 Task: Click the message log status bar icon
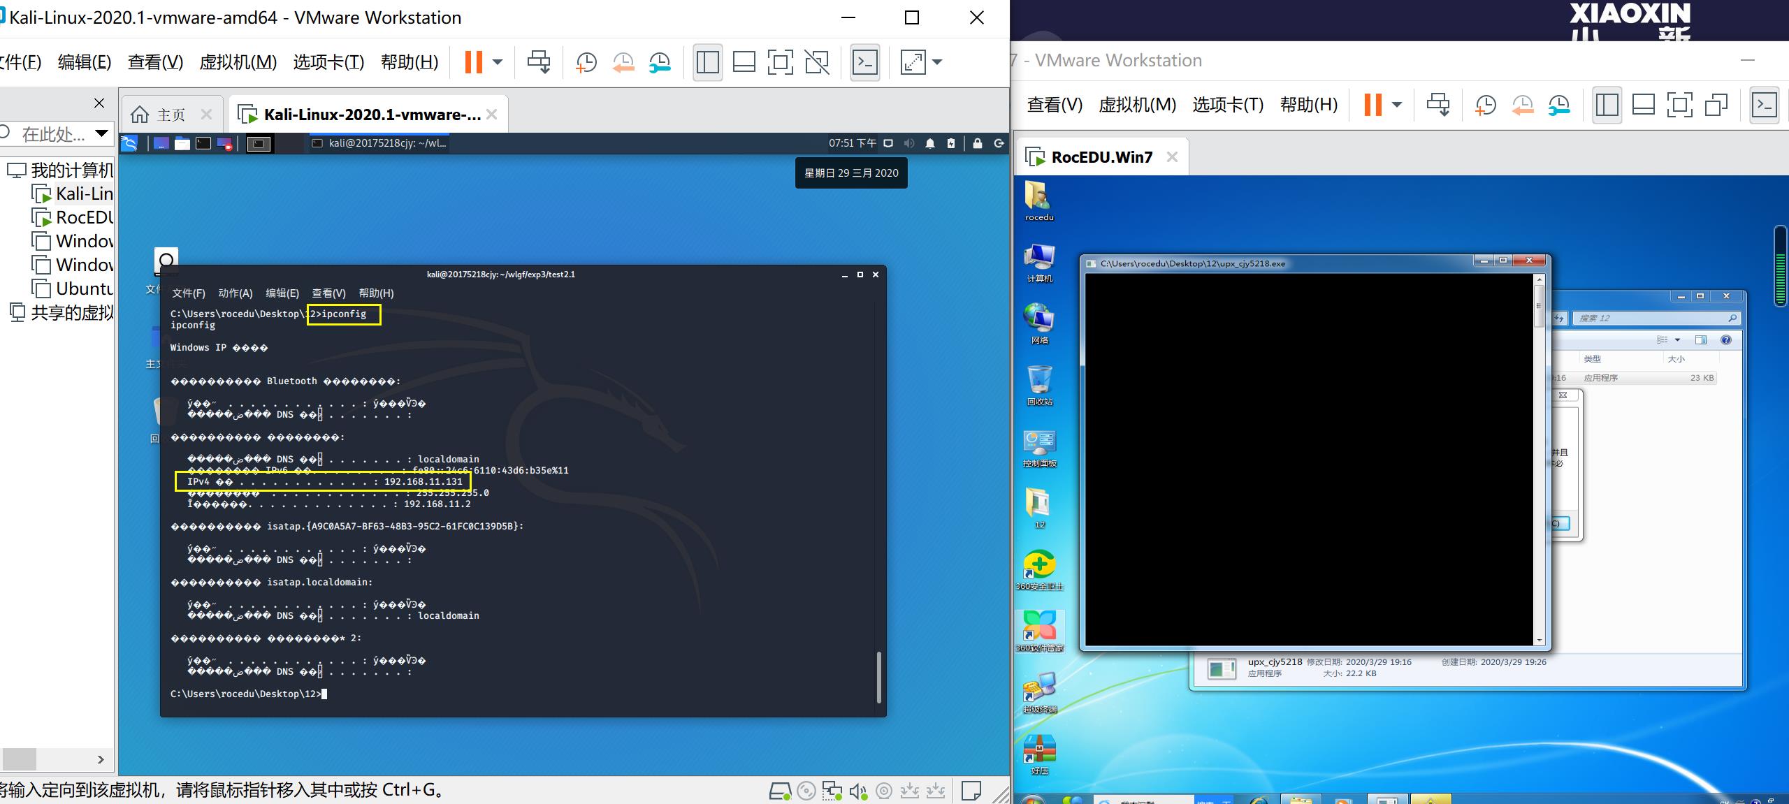click(971, 791)
